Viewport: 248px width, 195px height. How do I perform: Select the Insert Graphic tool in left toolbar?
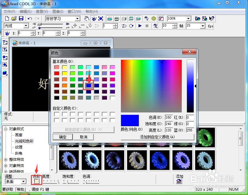pos(5,58)
